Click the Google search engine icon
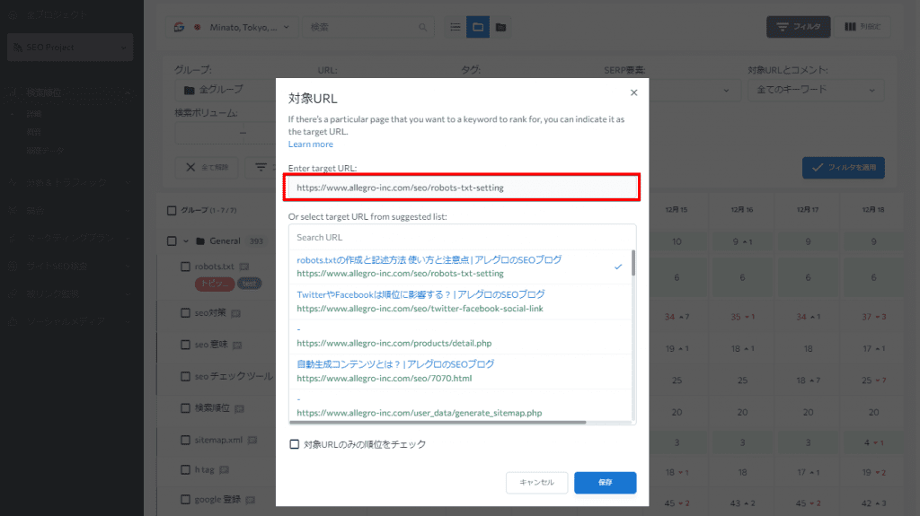Screen dimensions: 920x516 click(179, 27)
